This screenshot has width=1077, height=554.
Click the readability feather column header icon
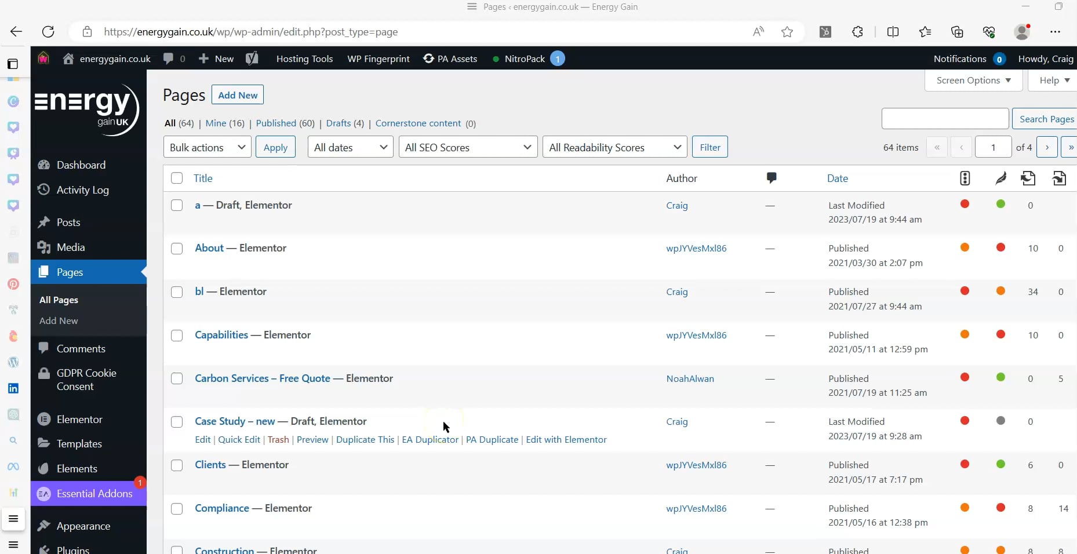pyautogui.click(x=1000, y=178)
